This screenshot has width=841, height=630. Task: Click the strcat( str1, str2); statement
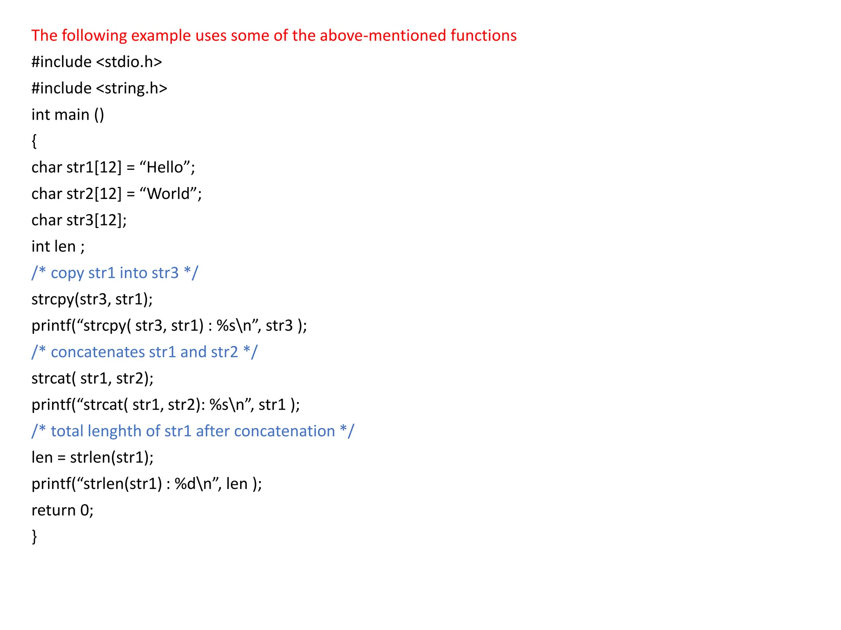tap(92, 378)
